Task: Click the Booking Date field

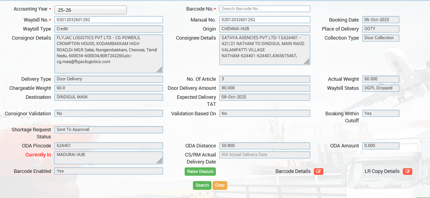Action: [x=381, y=20]
